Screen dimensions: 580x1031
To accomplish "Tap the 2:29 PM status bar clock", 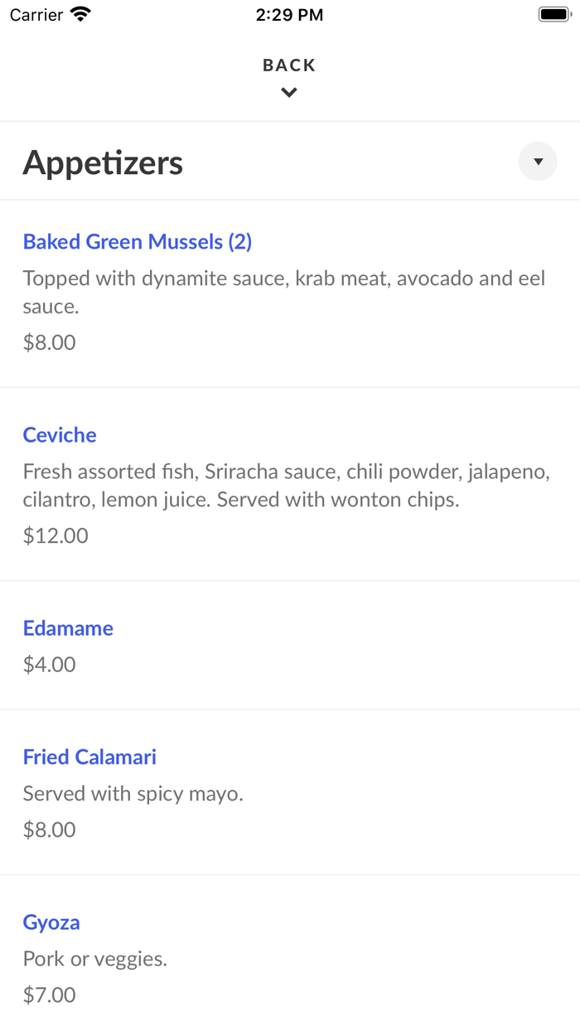I will [x=289, y=15].
